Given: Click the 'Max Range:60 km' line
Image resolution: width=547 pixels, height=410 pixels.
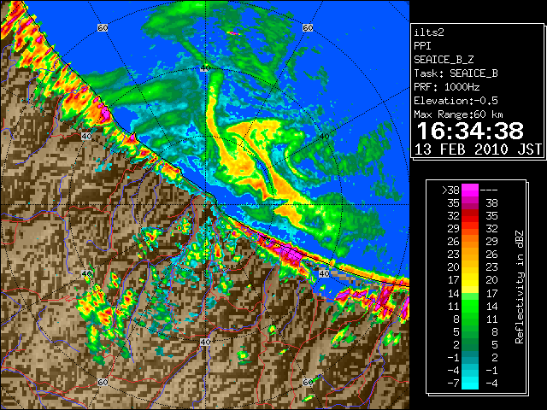Looking at the screenshot, I should click(x=459, y=114).
